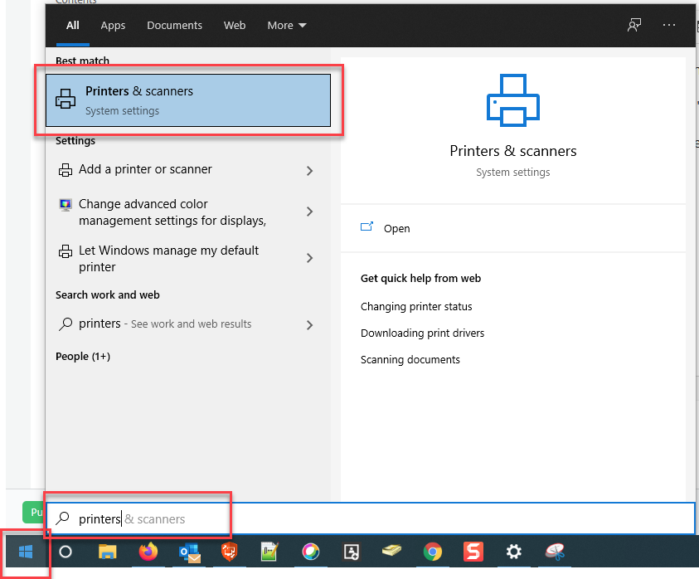The width and height of the screenshot is (699, 579).
Task: Click the Windows Start button
Action: click(25, 552)
